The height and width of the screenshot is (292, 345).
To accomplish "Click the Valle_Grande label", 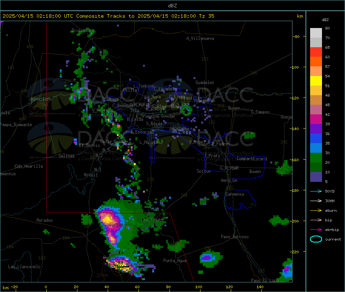I will click(114, 141).
